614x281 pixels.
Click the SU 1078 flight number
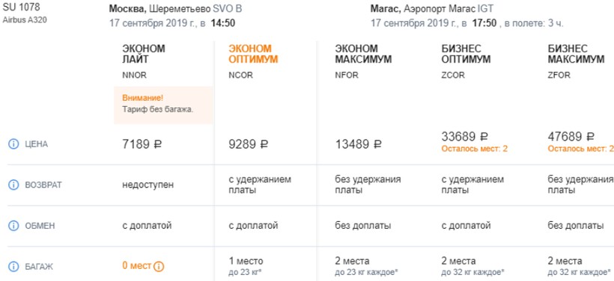(x=21, y=7)
